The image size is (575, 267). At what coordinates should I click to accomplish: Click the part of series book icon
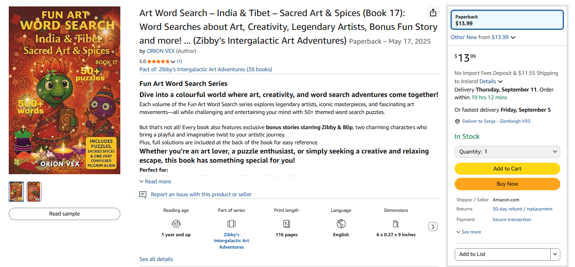231,224
